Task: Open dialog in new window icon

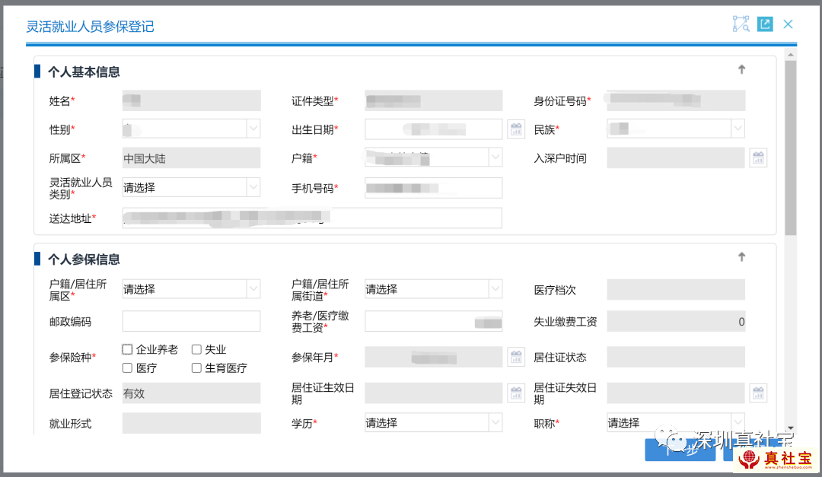Action: pos(765,24)
